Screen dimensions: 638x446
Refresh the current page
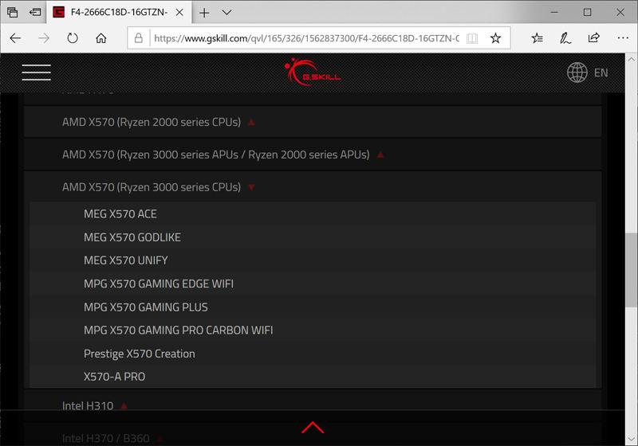[73, 38]
